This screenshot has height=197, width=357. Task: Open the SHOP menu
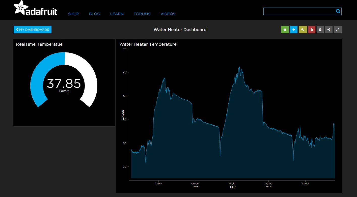click(73, 14)
